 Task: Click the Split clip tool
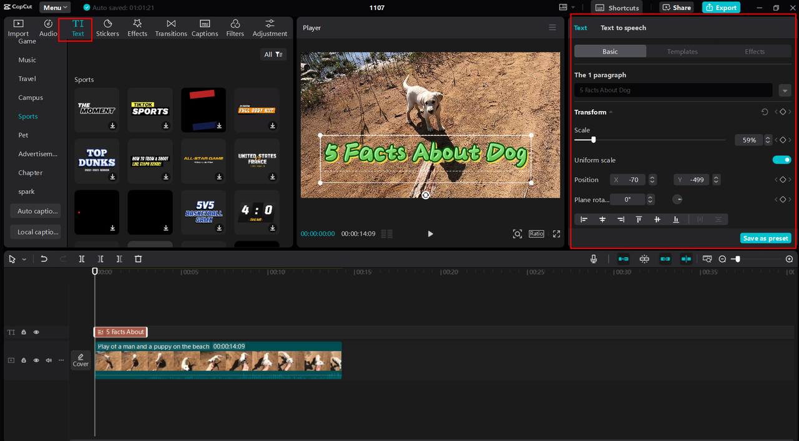point(82,259)
